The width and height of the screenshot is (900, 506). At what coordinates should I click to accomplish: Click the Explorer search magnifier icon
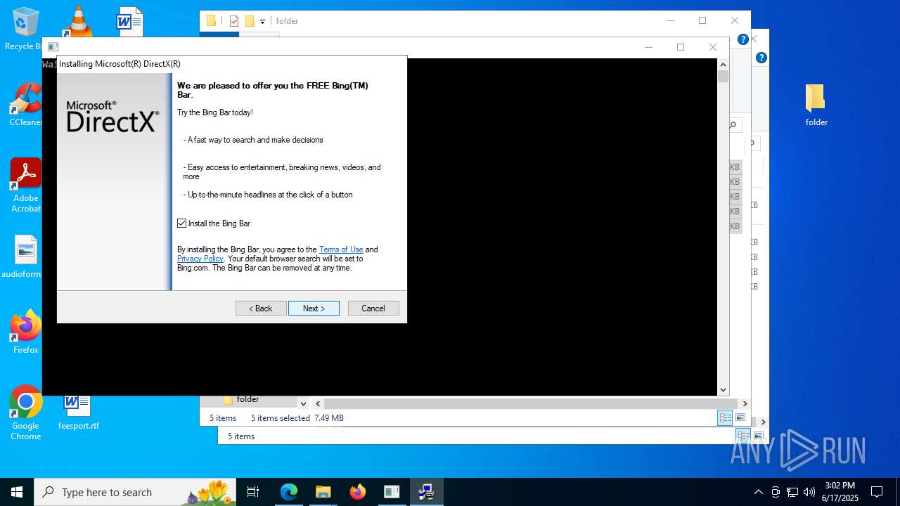[733, 125]
